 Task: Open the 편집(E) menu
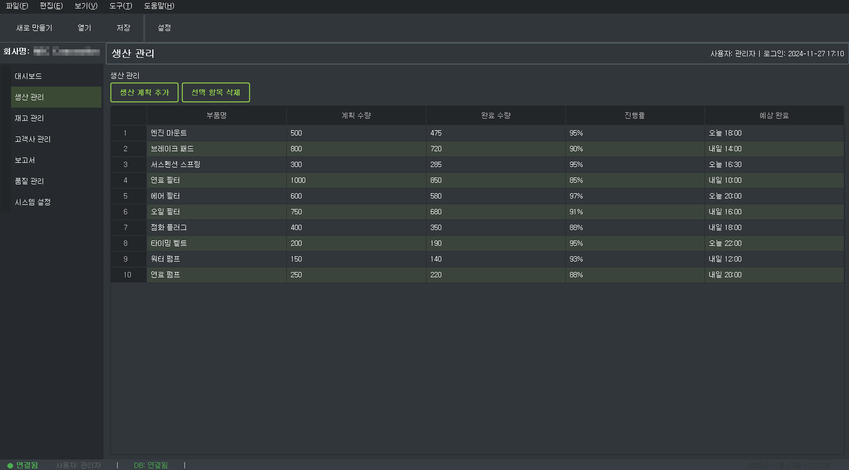point(51,6)
